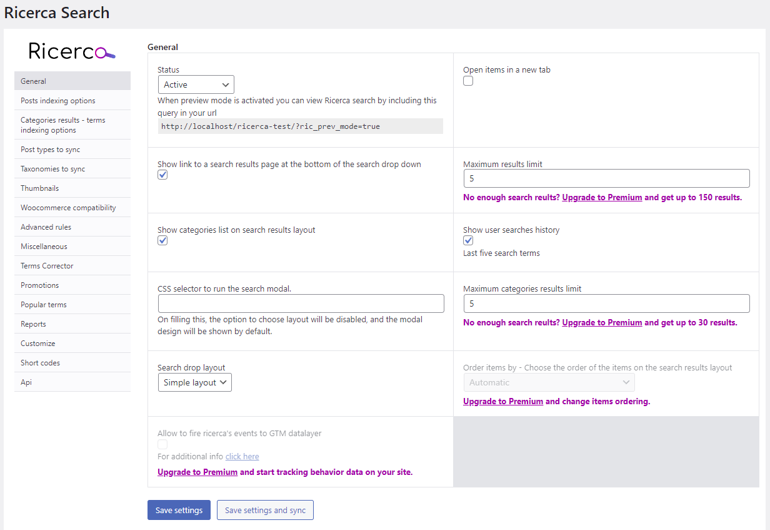This screenshot has width=770, height=530.
Task: Uncheck Show categories list checkbox
Action: 162,241
